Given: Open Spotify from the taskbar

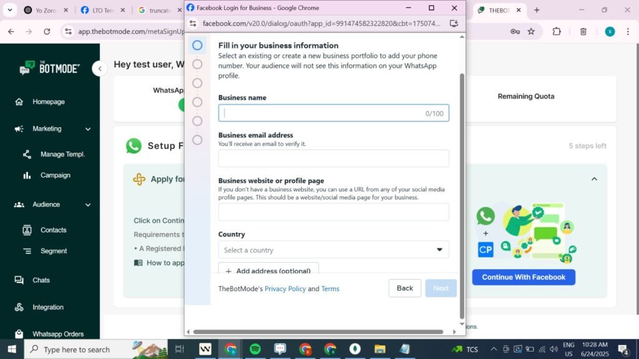Looking at the screenshot, I should [255, 349].
